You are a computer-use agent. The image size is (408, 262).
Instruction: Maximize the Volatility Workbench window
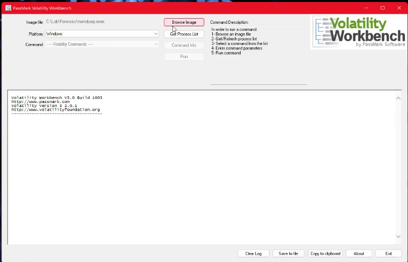(383, 8)
